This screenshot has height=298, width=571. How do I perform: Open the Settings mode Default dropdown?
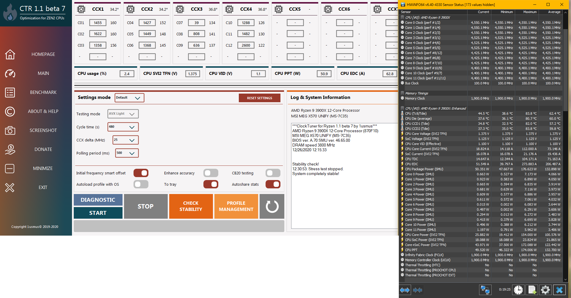(129, 98)
